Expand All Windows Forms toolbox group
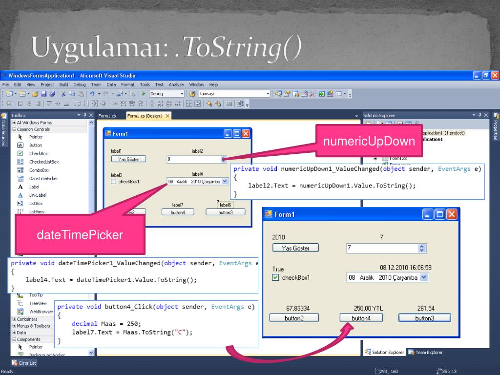Screen dimensions: 500x375 pyautogui.click(x=14, y=123)
